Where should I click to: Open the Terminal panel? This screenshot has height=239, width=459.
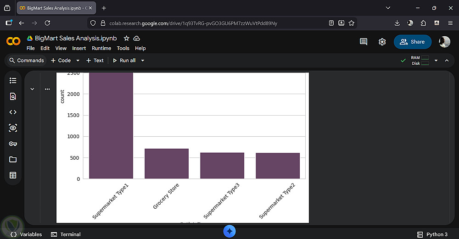click(x=66, y=234)
